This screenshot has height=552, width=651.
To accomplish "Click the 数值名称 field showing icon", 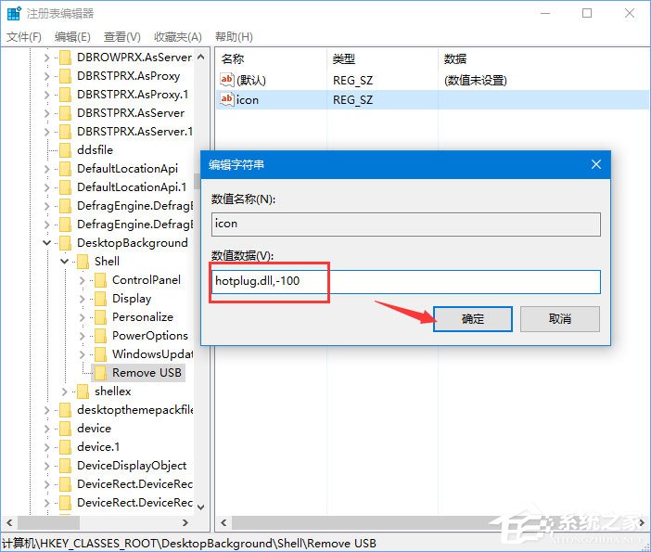I will pos(405,225).
